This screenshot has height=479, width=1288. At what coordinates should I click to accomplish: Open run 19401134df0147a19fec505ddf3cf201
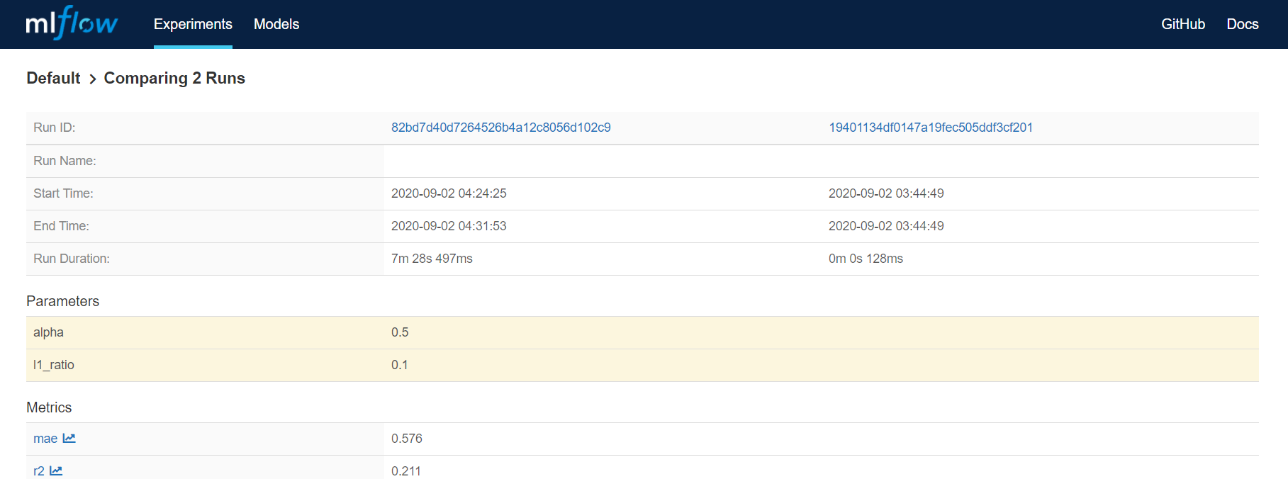coord(931,128)
